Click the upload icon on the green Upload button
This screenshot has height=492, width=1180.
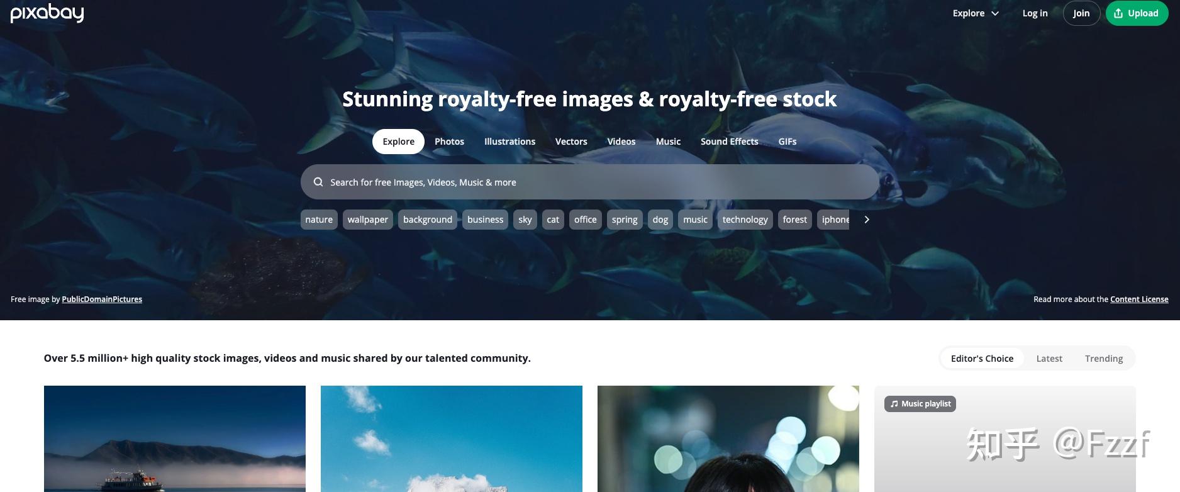pos(1118,13)
